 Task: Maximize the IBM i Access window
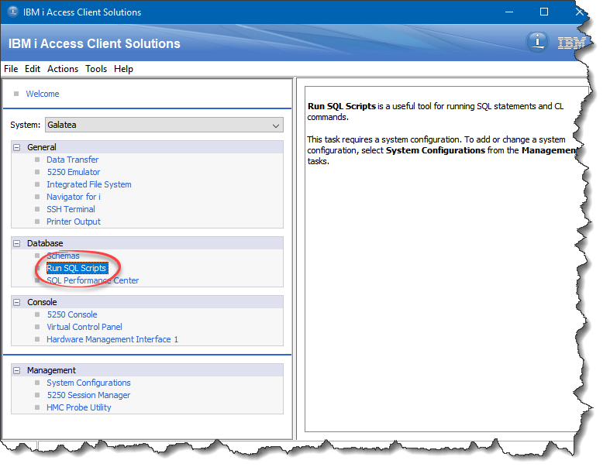click(544, 12)
